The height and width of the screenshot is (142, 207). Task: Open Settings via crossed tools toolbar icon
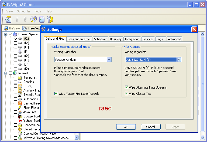coord(33,19)
